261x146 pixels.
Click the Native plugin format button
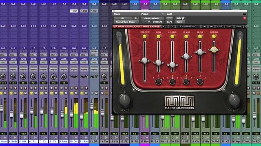point(180,22)
